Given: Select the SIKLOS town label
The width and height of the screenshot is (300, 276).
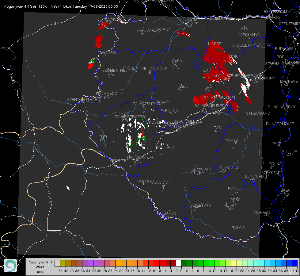Looking at the screenshot, I should coord(238,228).
